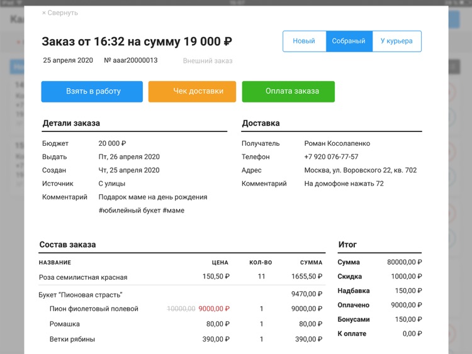Click the Оплата заказа button
472x354 pixels.
pos(288,91)
